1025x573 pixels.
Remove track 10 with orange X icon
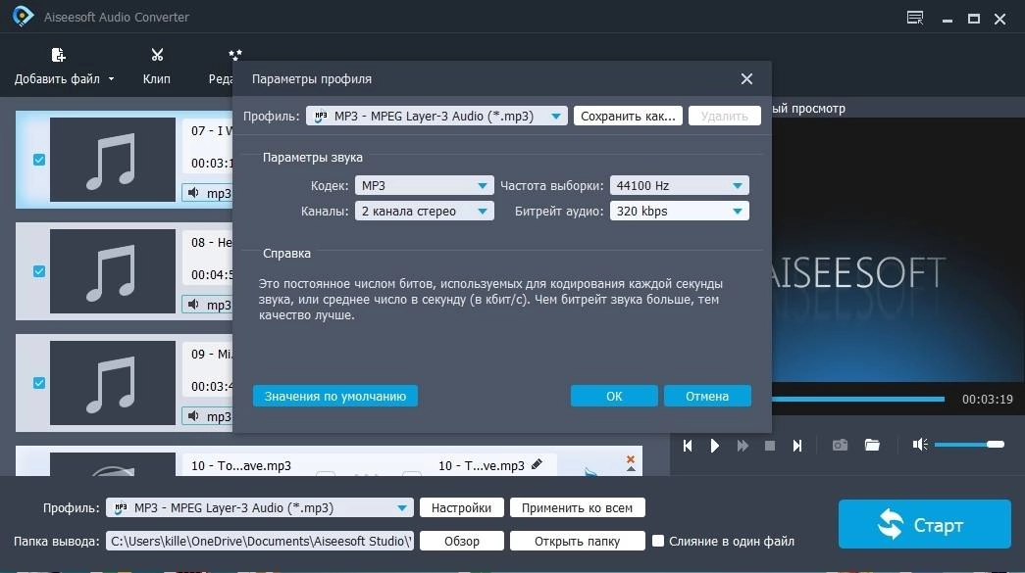(630, 458)
